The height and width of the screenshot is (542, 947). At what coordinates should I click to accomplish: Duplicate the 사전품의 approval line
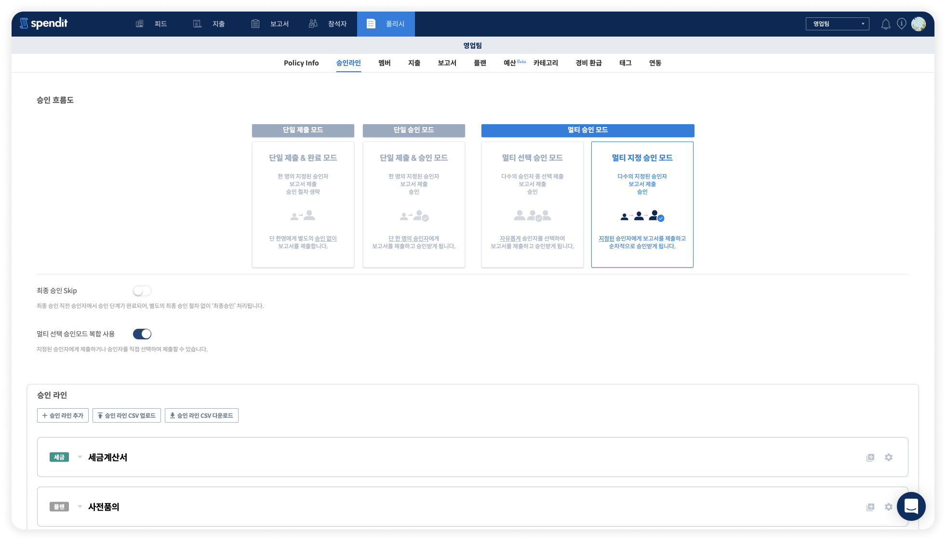(x=870, y=507)
